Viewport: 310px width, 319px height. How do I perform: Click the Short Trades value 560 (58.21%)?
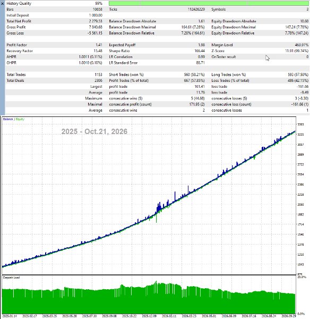(194, 74)
